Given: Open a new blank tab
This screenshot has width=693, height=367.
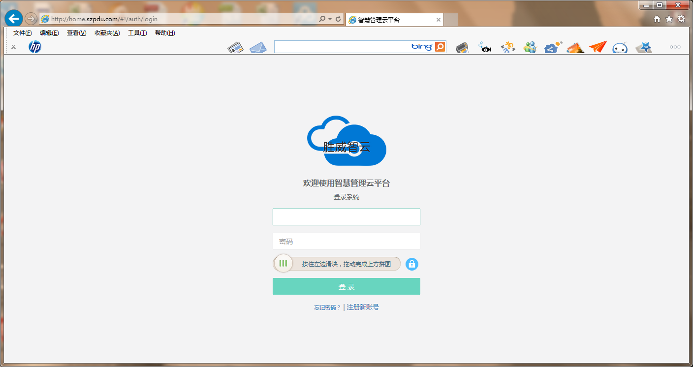Looking at the screenshot, I should click(x=451, y=20).
